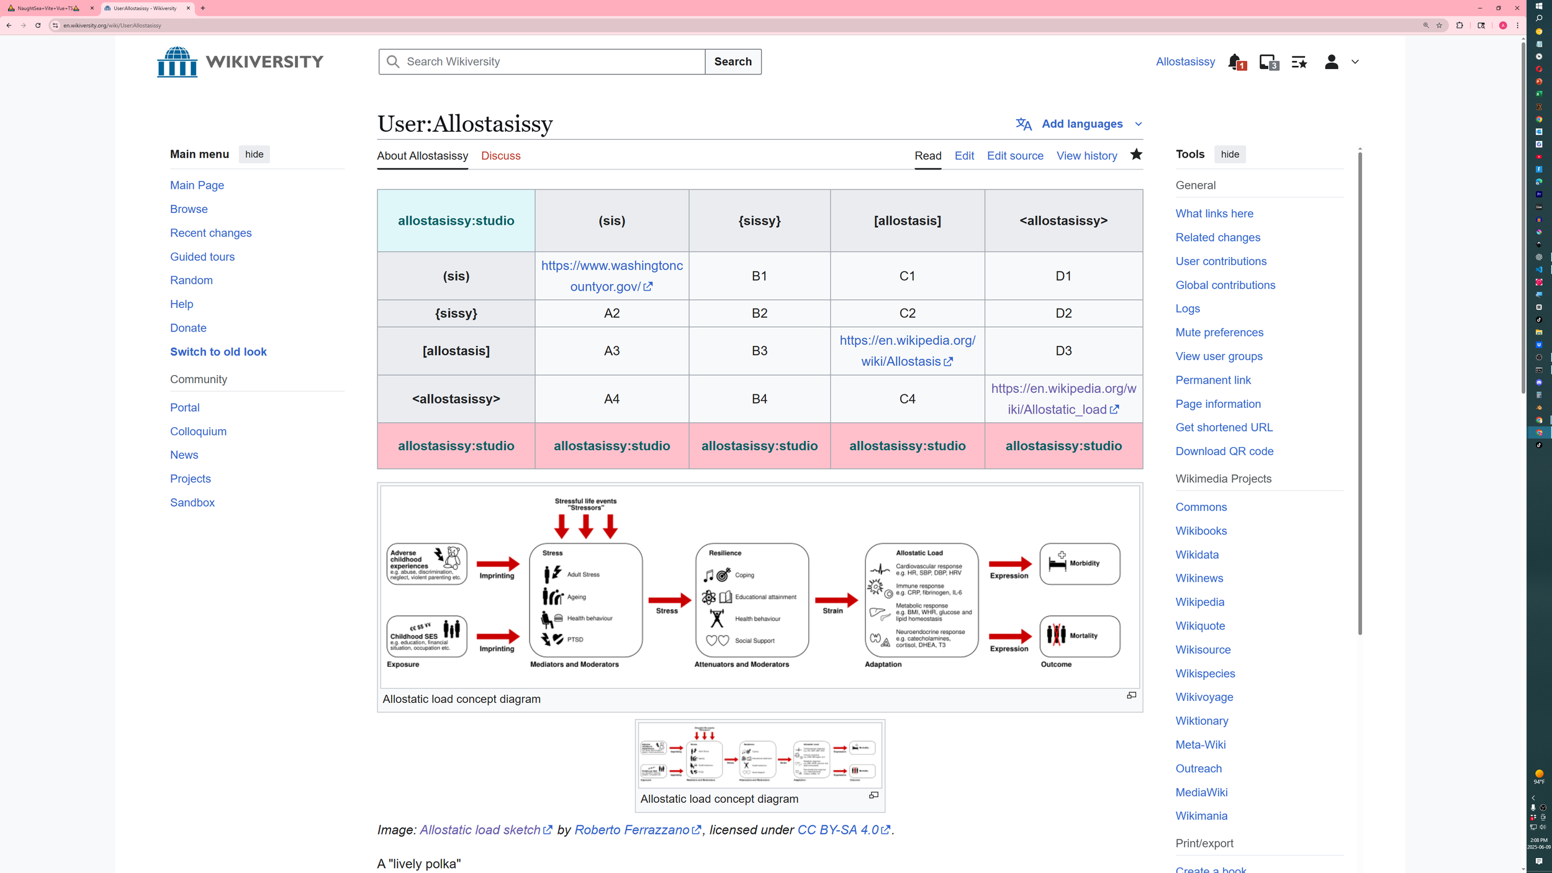Enlarge the big Allostatic load diagram

coord(1131,695)
